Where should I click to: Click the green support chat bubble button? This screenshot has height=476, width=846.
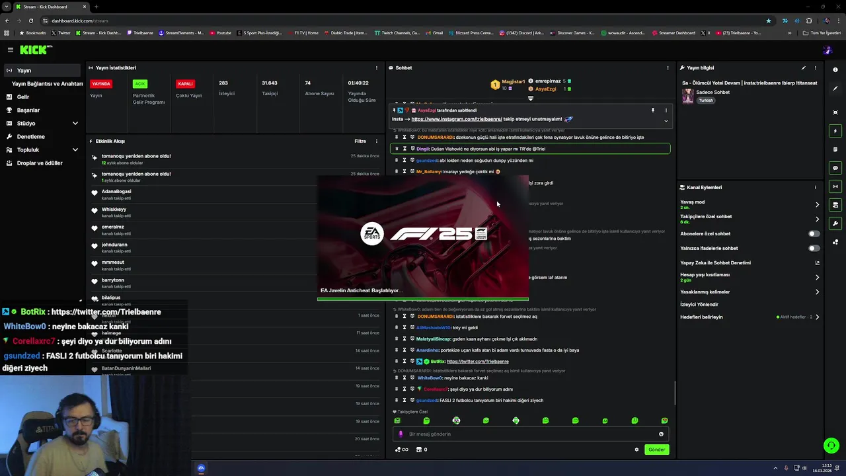tap(831, 446)
